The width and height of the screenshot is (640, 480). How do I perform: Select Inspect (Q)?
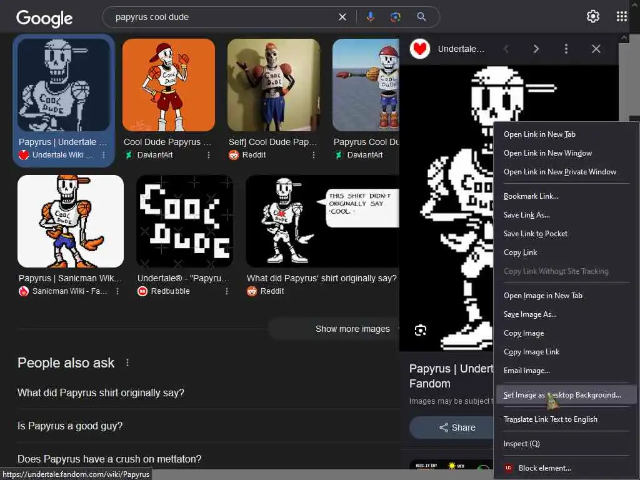pos(566,444)
